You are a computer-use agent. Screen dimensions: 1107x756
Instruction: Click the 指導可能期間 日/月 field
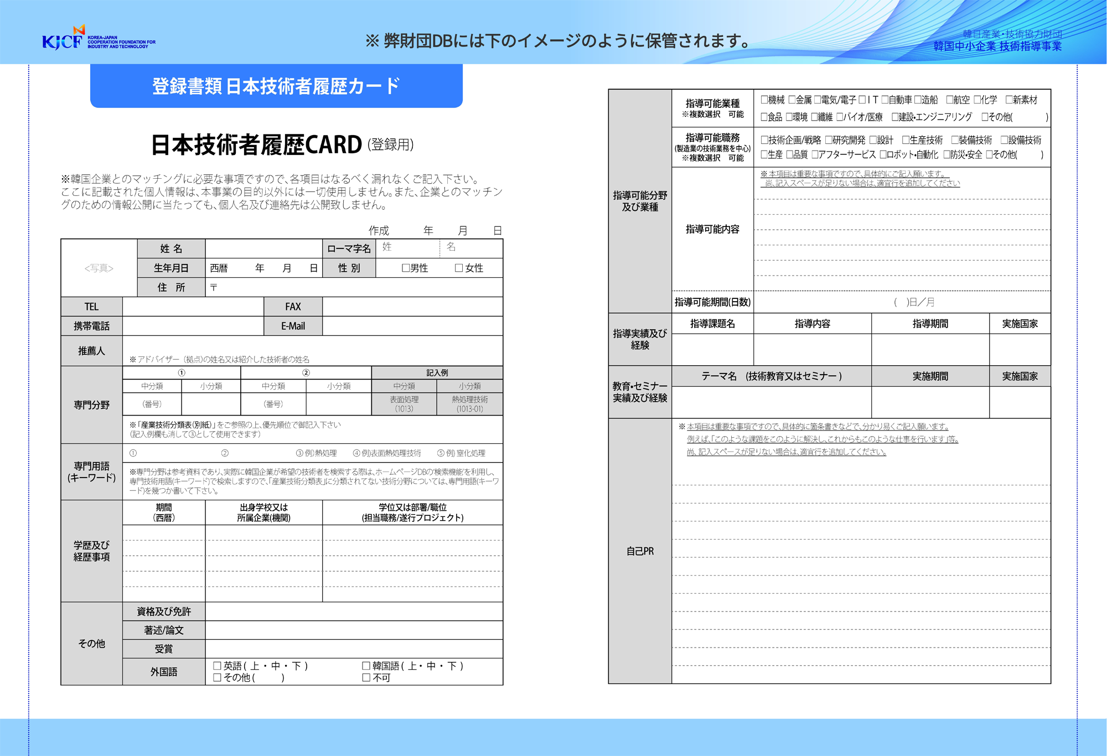902,302
